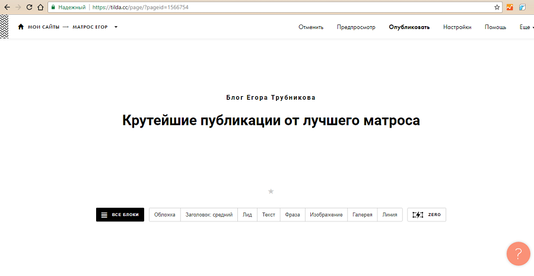The image size is (534, 276).
Task: Click the zigzag Tilda logo pattern
Action: pyautogui.click(x=4, y=27)
